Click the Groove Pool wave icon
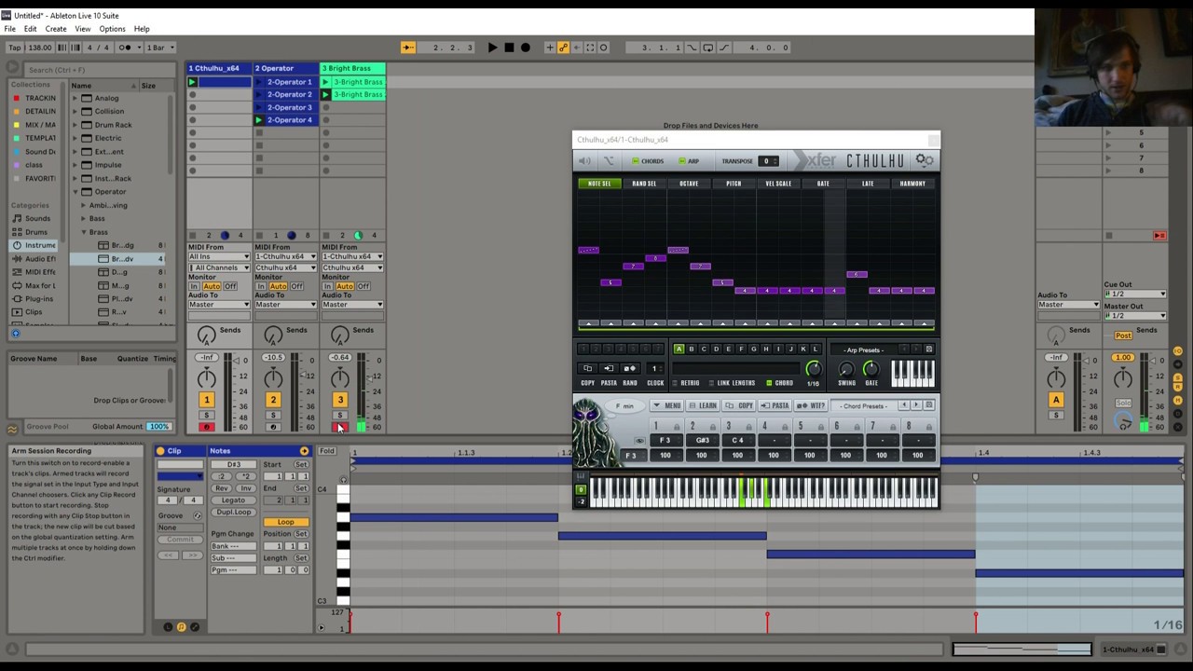 (x=12, y=429)
